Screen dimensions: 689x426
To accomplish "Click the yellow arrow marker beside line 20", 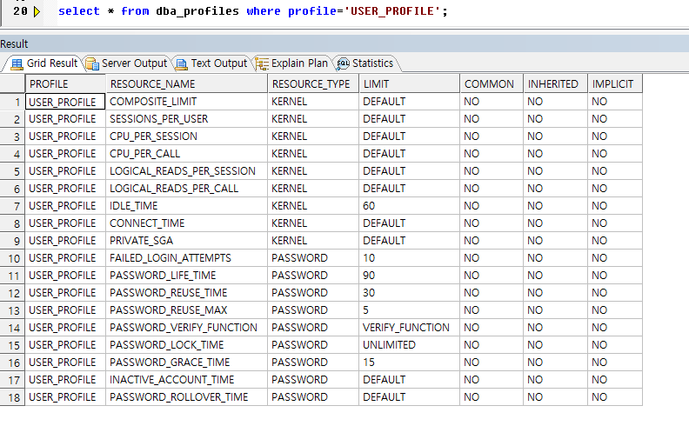I will (37, 12).
